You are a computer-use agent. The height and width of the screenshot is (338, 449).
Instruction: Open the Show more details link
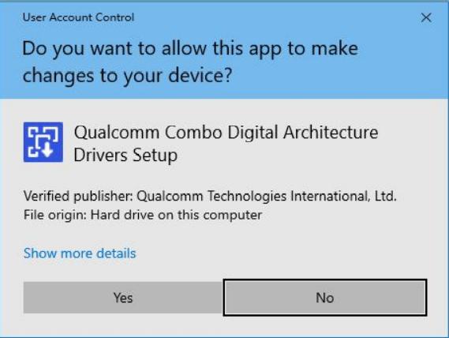(x=80, y=253)
